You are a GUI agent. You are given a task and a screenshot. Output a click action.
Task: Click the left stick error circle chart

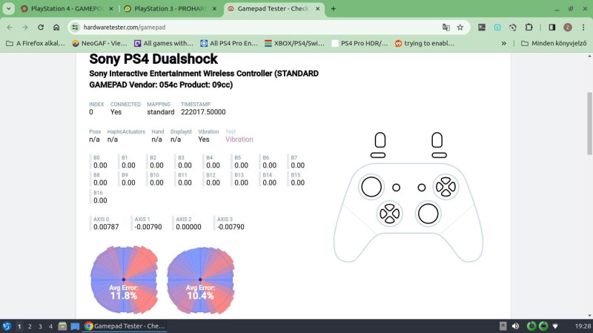124,280
